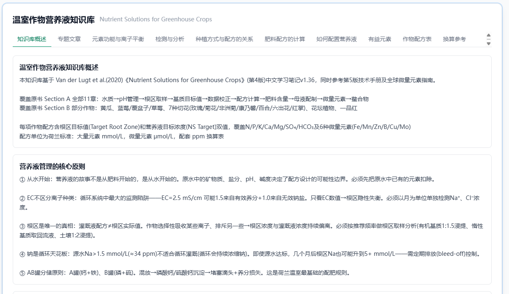Switch to the 专题文章 tab
The width and height of the screenshot is (509, 294).
[x=69, y=39]
